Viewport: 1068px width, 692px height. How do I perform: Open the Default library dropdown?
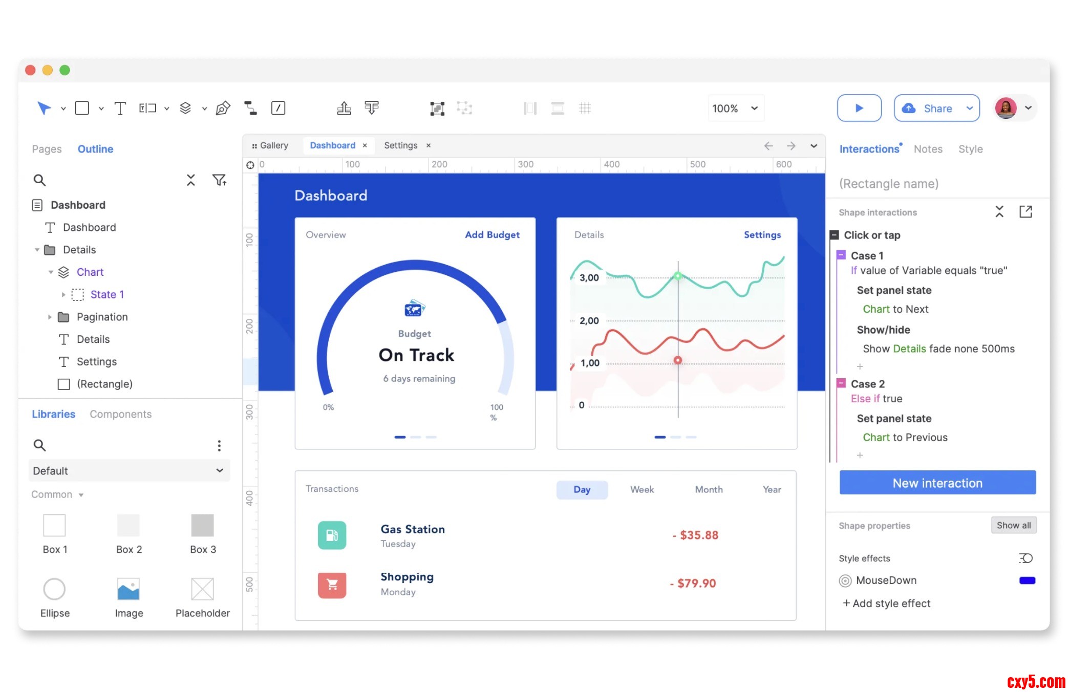point(129,470)
